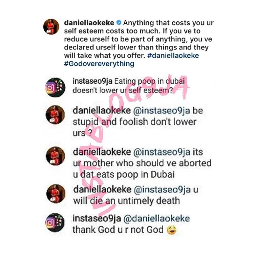Click the daniellaokeke name on the 'ur mother' reply
Screen dimensions: 254x254
102,152
